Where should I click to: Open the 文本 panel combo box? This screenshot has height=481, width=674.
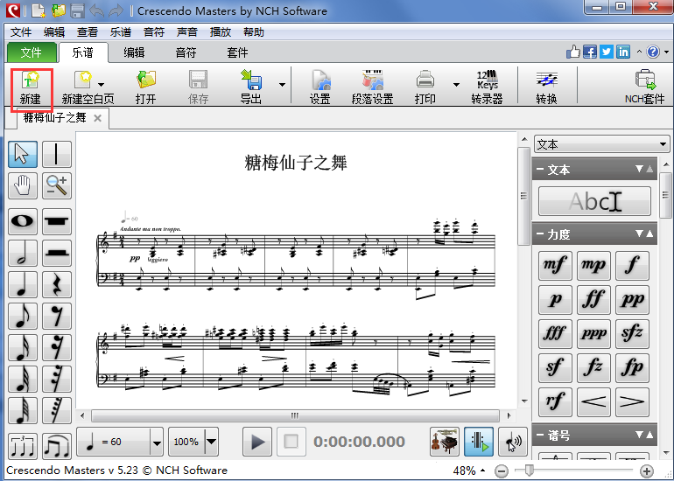coord(601,144)
